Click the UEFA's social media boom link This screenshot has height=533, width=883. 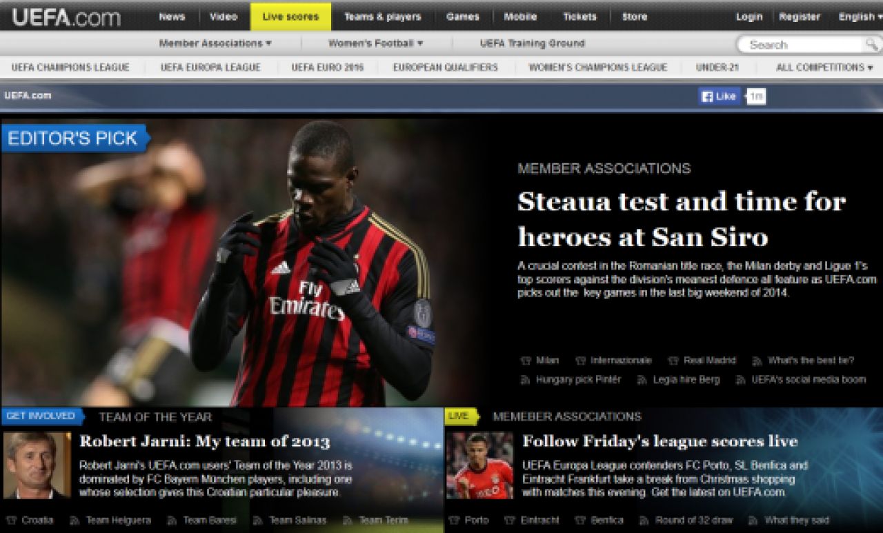[x=808, y=380]
